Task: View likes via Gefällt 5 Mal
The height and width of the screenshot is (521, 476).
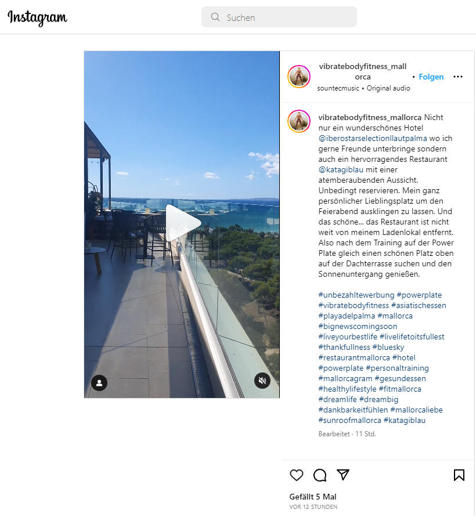Action: point(313,497)
